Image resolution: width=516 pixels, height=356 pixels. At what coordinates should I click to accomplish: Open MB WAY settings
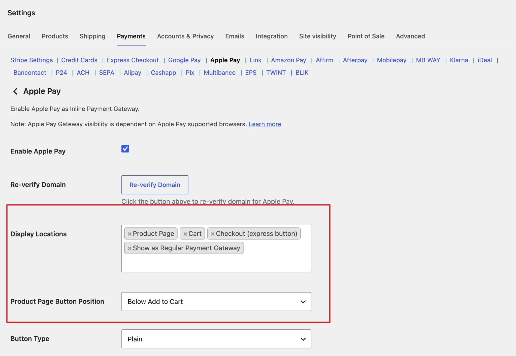coord(428,60)
